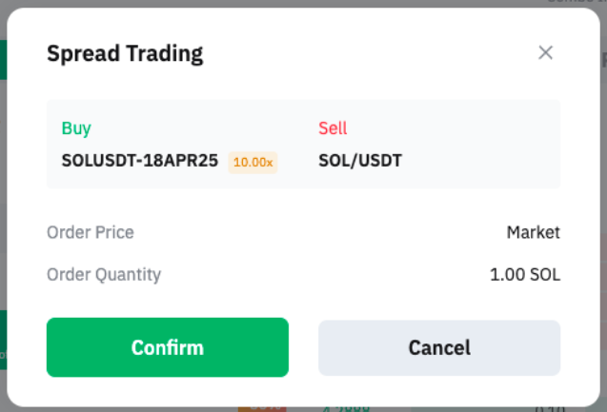
Task: Click the Market order price value
Action: [533, 232]
